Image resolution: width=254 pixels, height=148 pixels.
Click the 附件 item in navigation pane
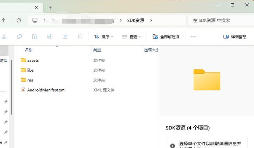(4, 61)
